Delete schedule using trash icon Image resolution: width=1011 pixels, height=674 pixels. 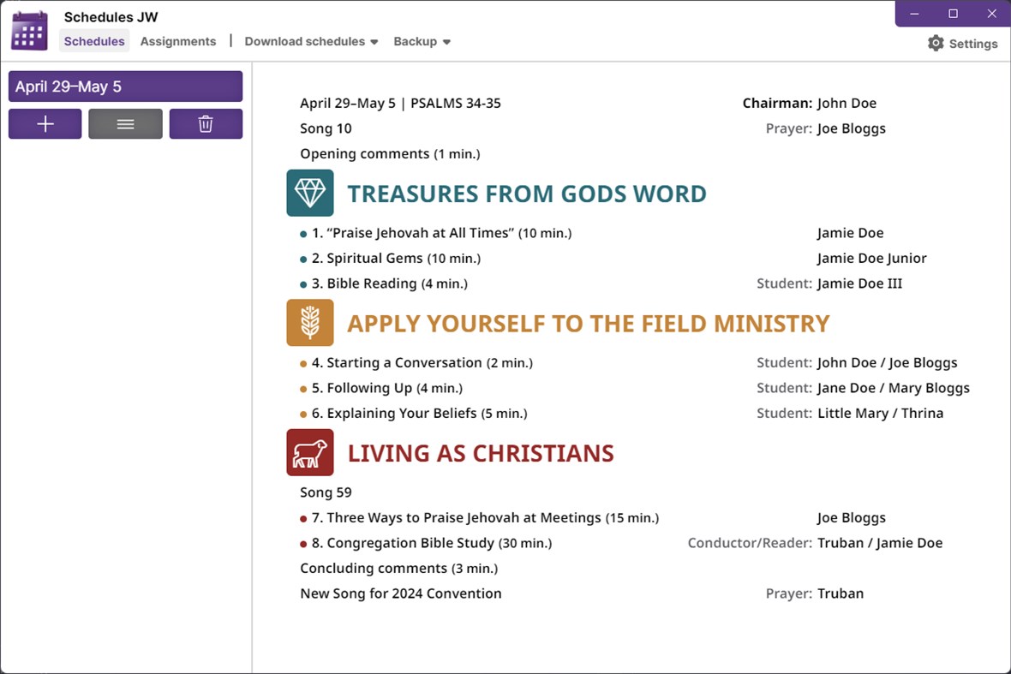[x=206, y=123]
